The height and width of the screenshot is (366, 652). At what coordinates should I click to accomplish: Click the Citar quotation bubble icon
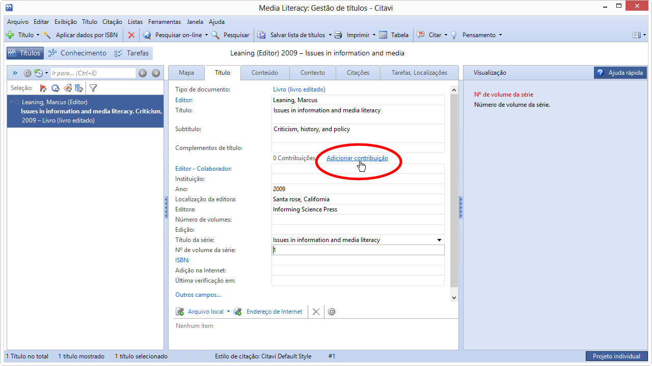click(421, 35)
